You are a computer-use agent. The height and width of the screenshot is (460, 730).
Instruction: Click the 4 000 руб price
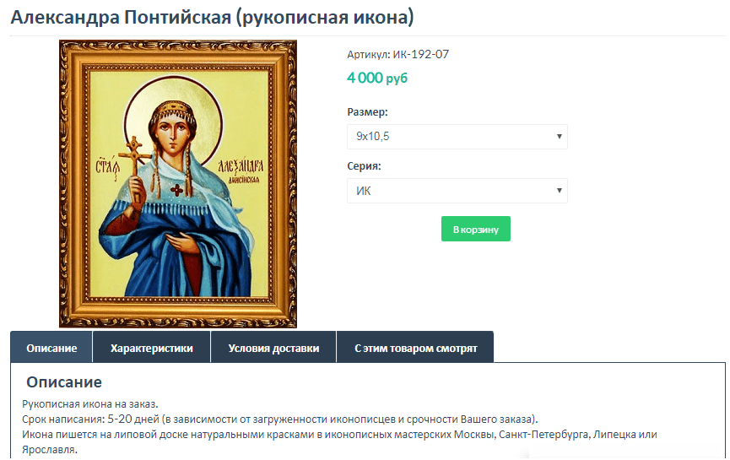[x=376, y=78]
